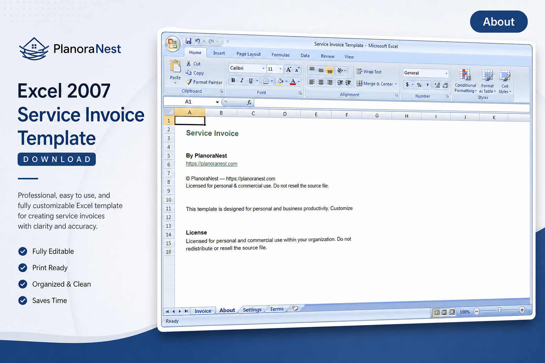Zoom in with the plus button
Screen dimensions: 545x363
click(522, 310)
